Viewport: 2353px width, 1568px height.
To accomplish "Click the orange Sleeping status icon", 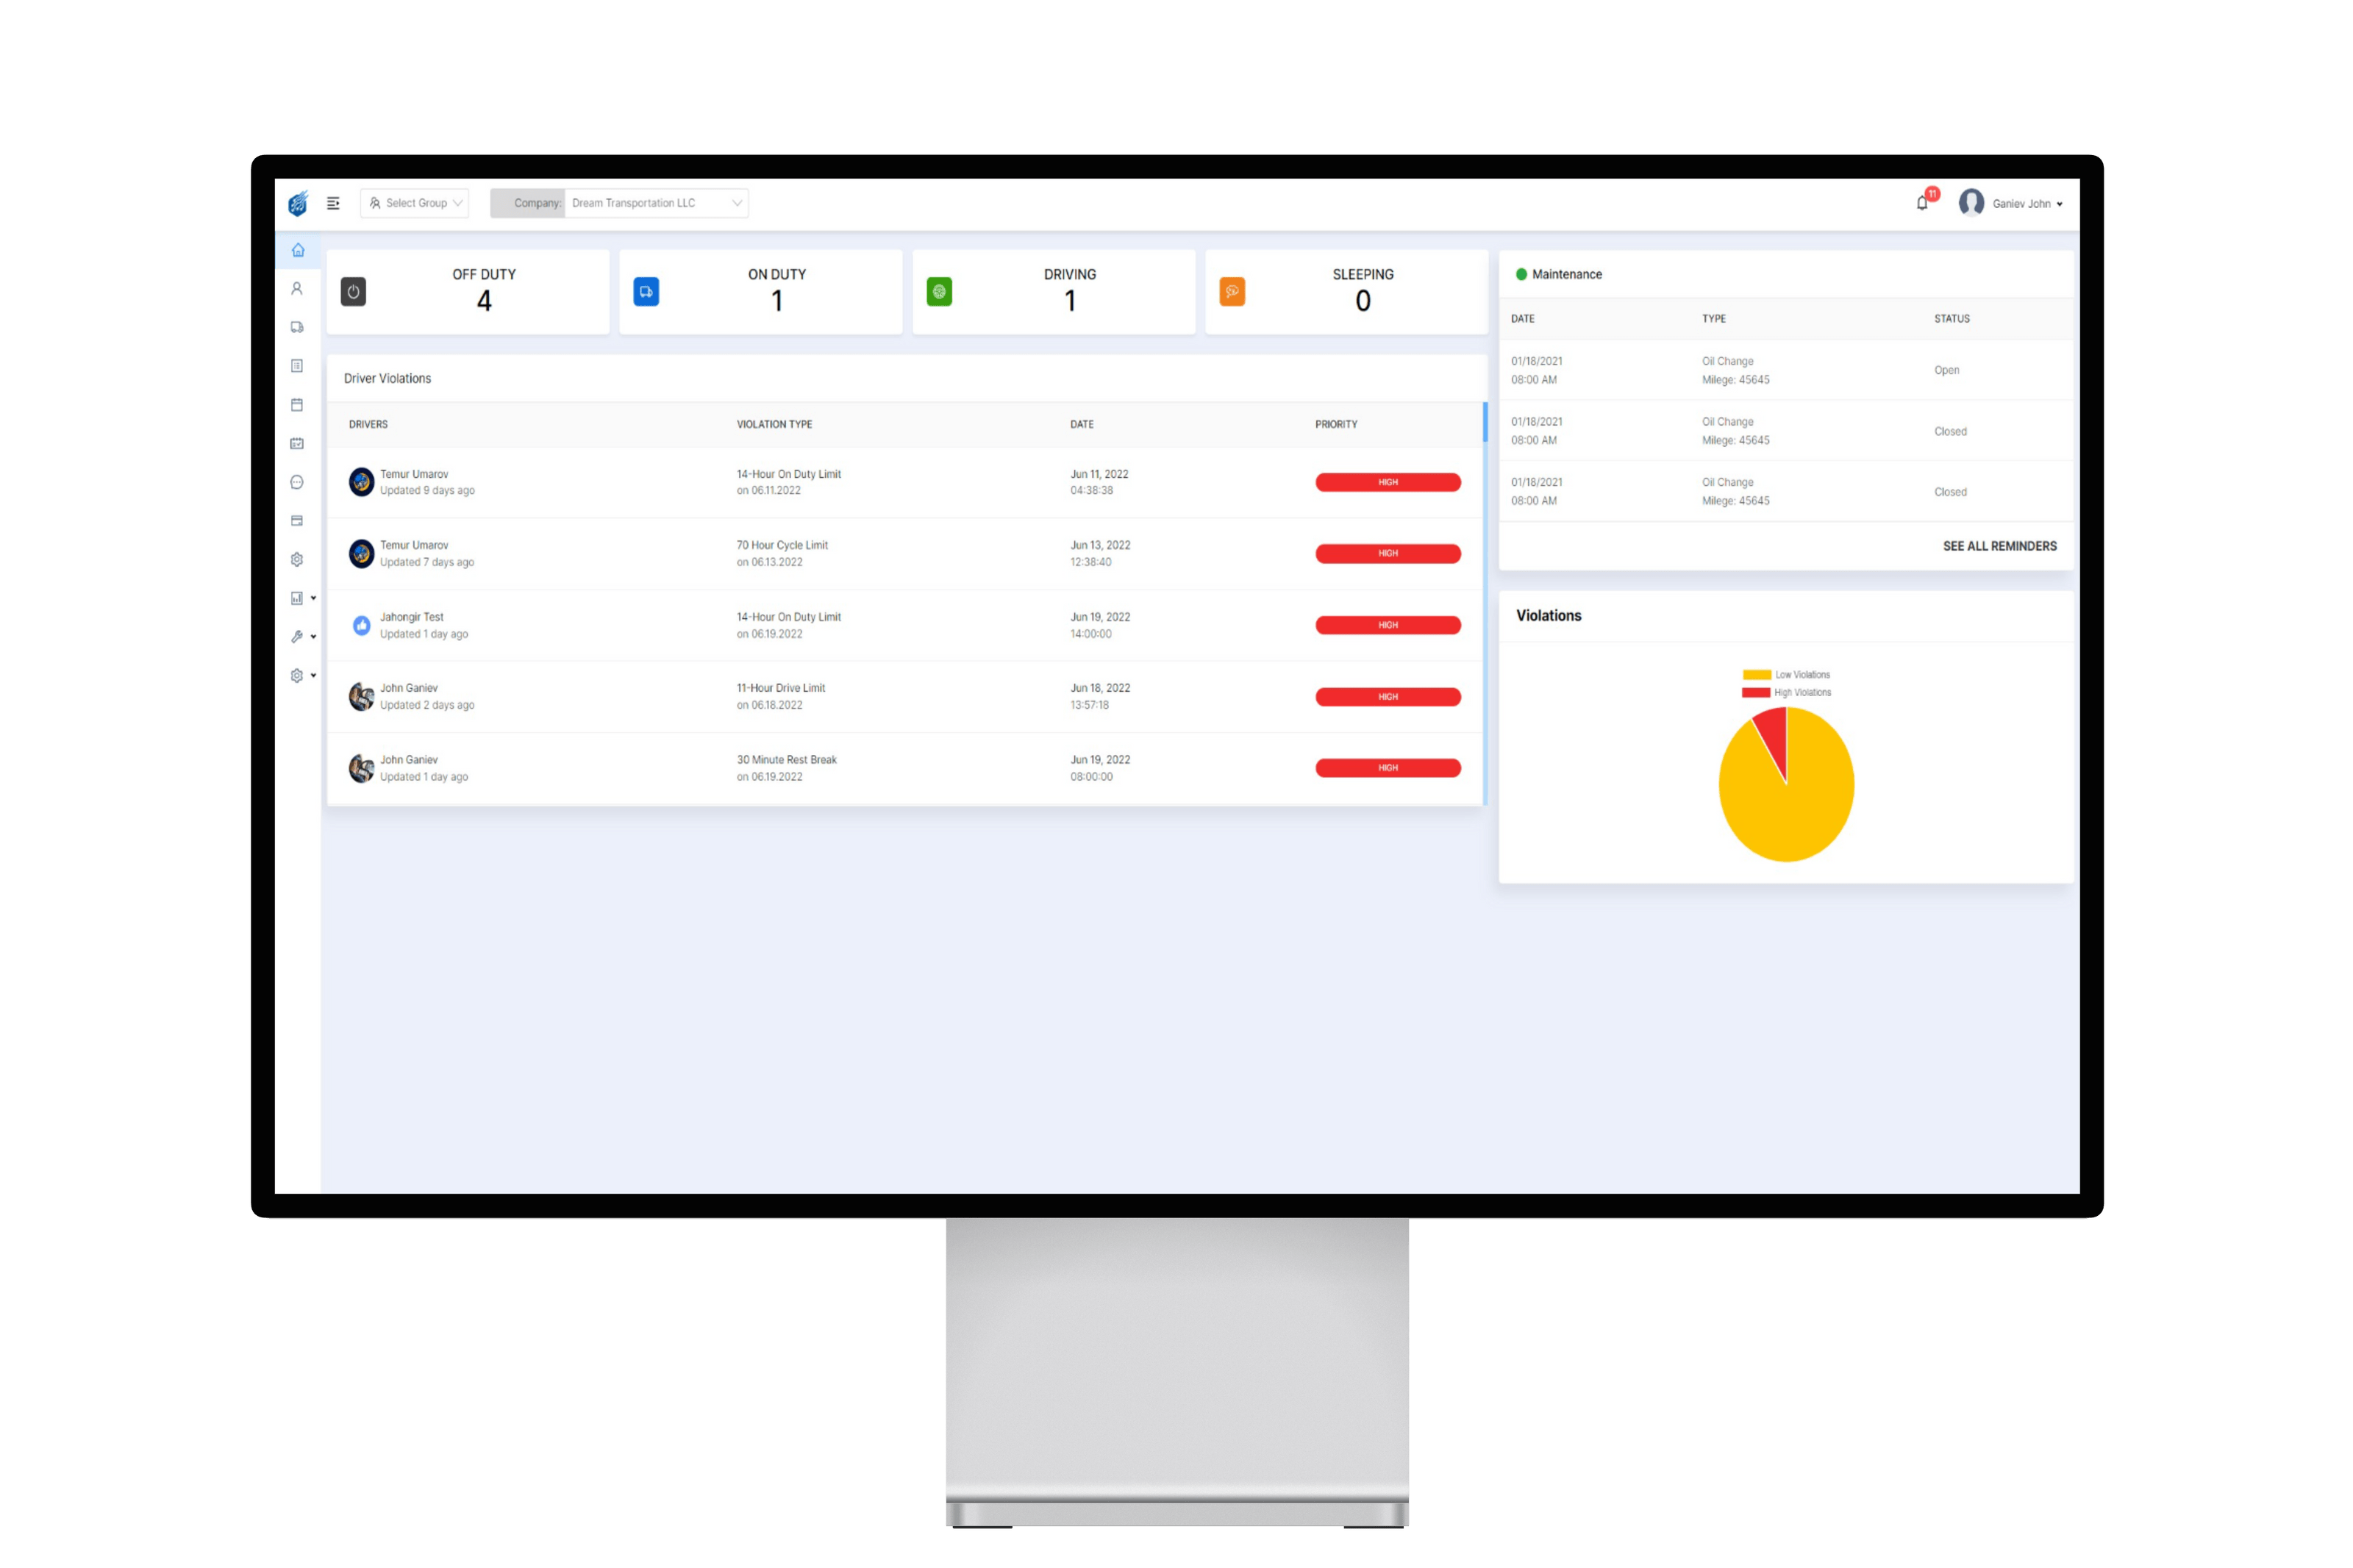I will (x=1232, y=292).
